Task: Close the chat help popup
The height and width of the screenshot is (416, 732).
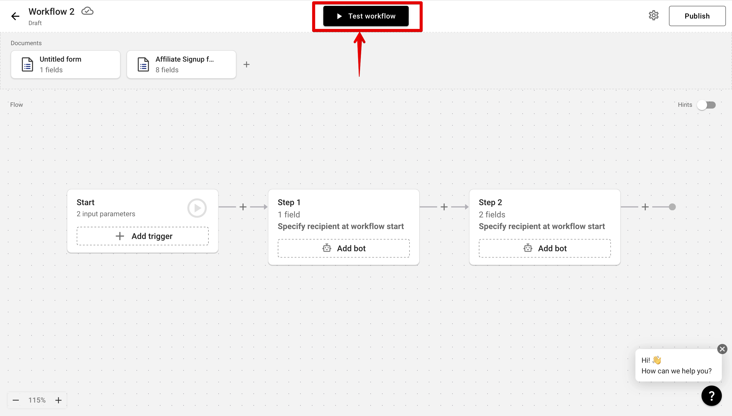Action: pyautogui.click(x=722, y=349)
